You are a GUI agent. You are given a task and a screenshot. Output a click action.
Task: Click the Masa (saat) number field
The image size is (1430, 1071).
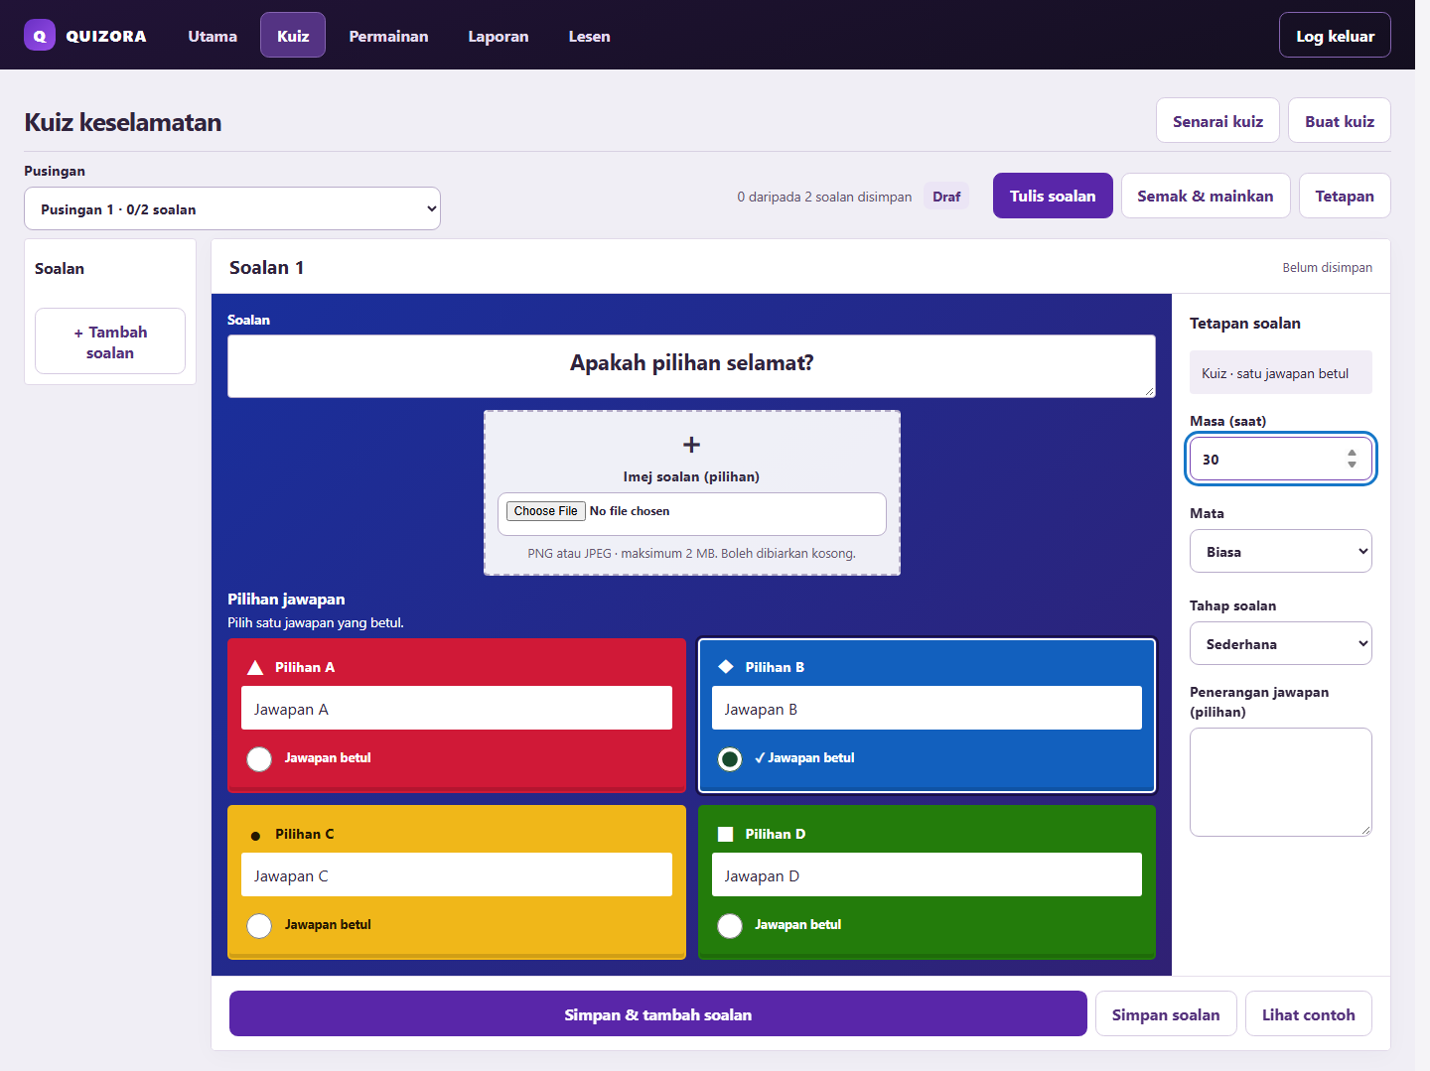(x=1281, y=459)
